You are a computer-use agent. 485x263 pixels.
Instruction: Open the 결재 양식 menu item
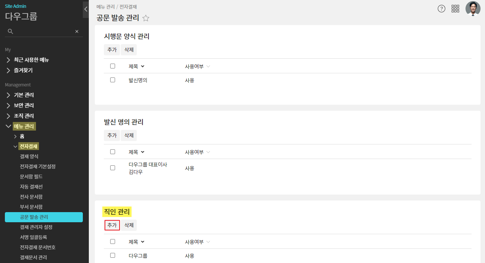pyautogui.click(x=29, y=156)
